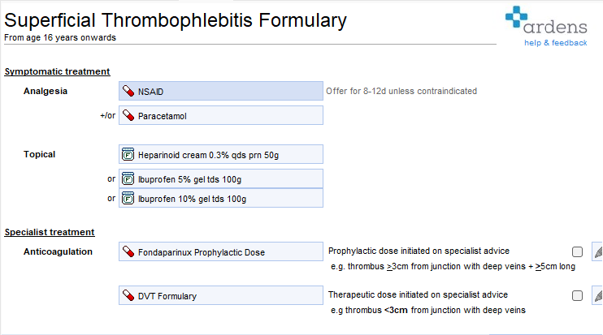Screen dimensions: 603x335
Task: Click the Ibuprofen 10% gel formulary icon
Action: (x=128, y=198)
